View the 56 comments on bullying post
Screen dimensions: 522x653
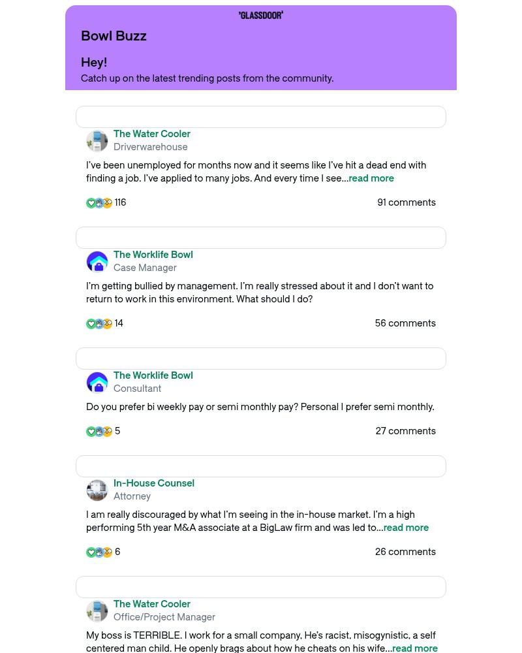coord(405,323)
